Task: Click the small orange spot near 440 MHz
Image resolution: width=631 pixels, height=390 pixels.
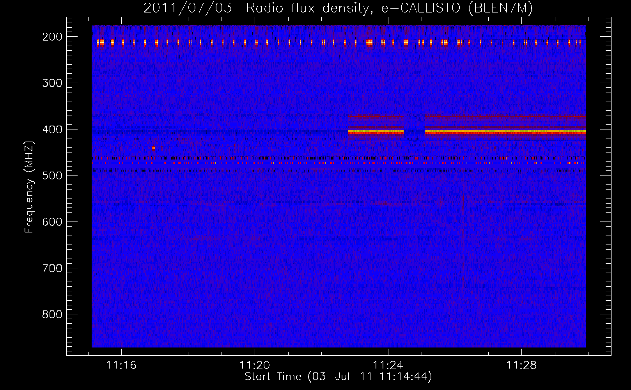Action: pyautogui.click(x=153, y=148)
